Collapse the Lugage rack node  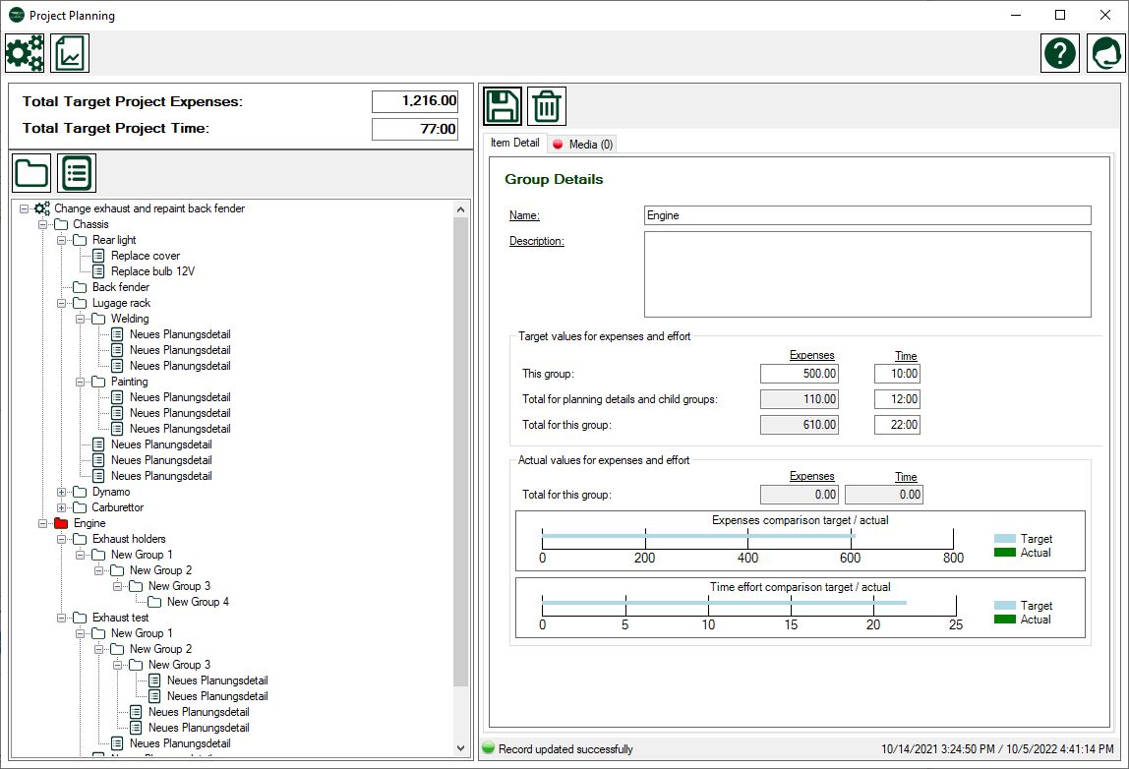point(62,303)
